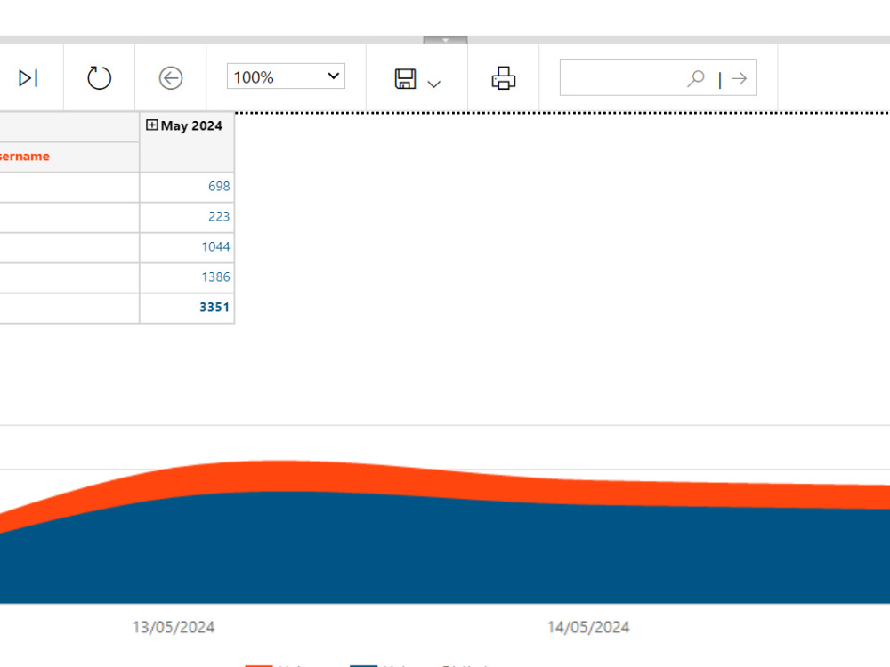This screenshot has height=667, width=890.
Task: Refresh the report
Action: (x=100, y=77)
